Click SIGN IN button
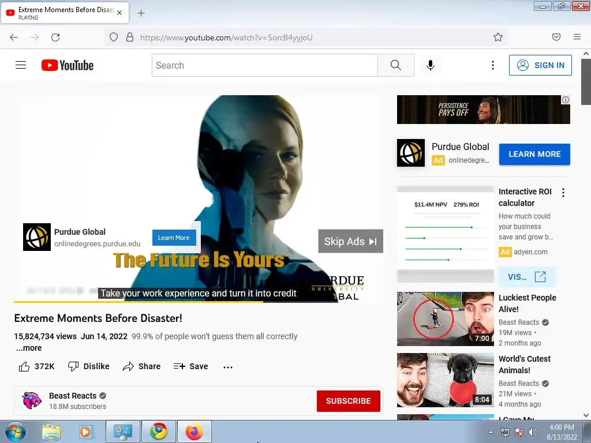Viewport: 591px width, 443px height. point(540,65)
